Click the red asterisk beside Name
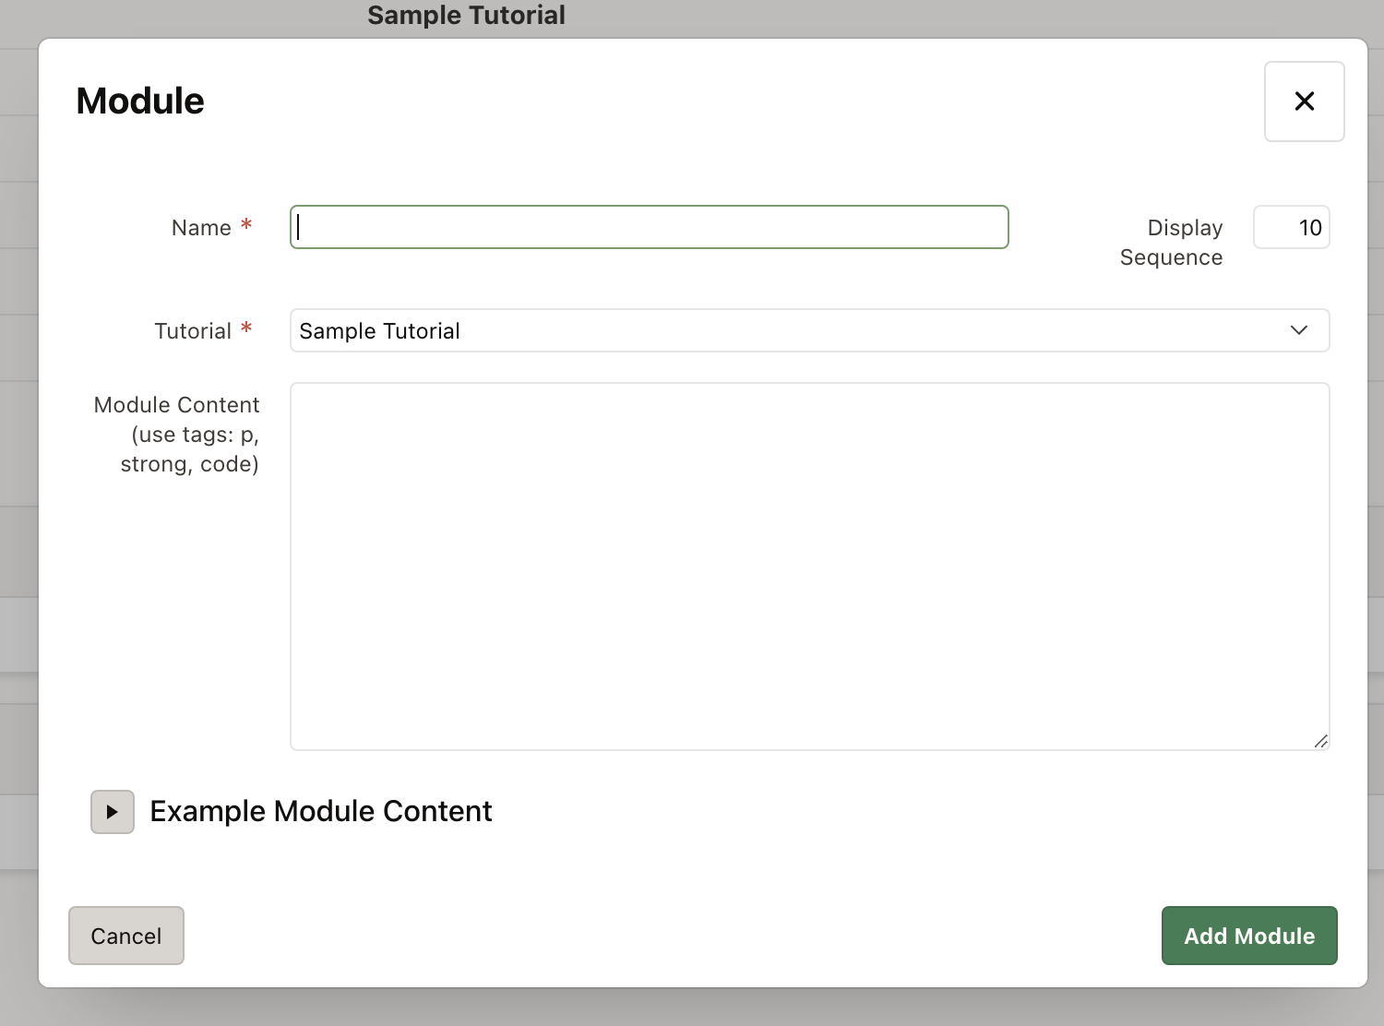 (246, 225)
